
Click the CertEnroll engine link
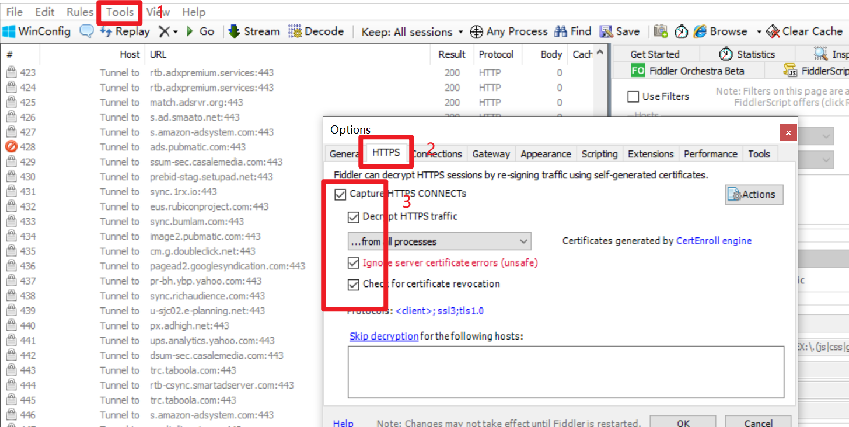click(x=714, y=241)
